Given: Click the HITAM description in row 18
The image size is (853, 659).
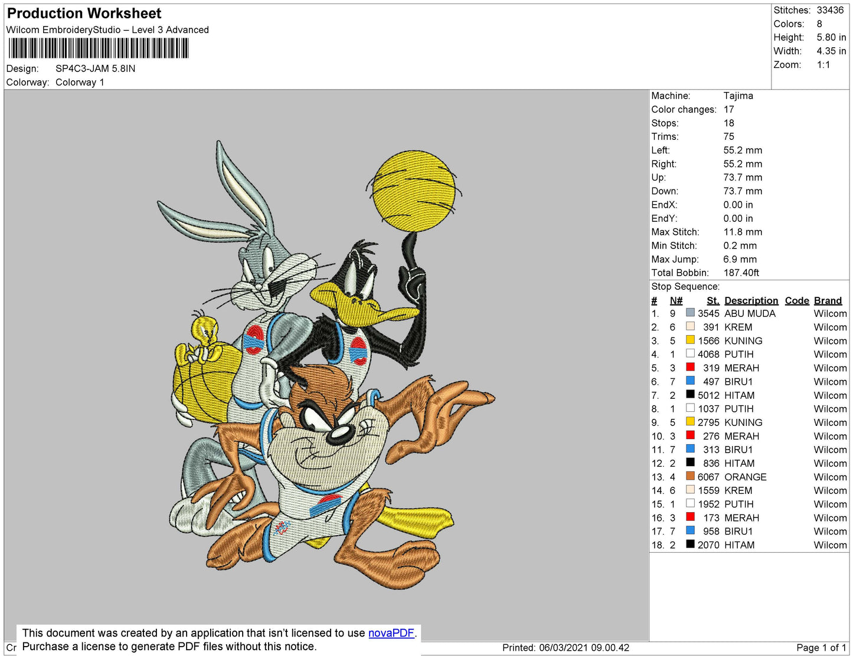Looking at the screenshot, I should tap(739, 545).
